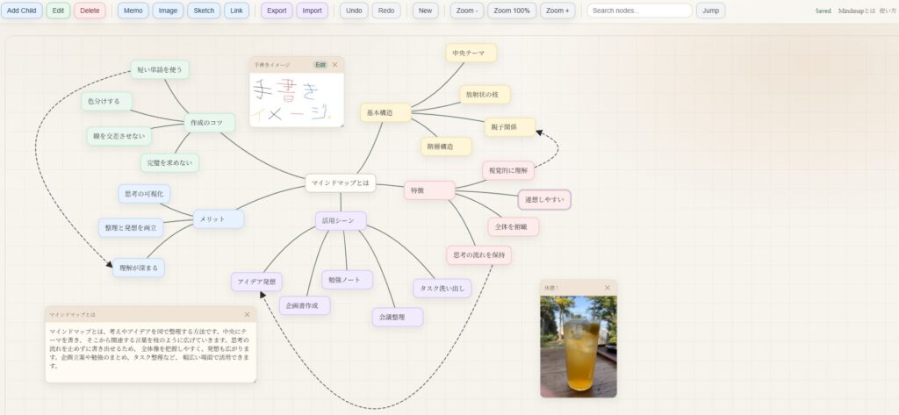The height and width of the screenshot is (415, 899).
Task: Open the Sketch tool
Action: 204,11
